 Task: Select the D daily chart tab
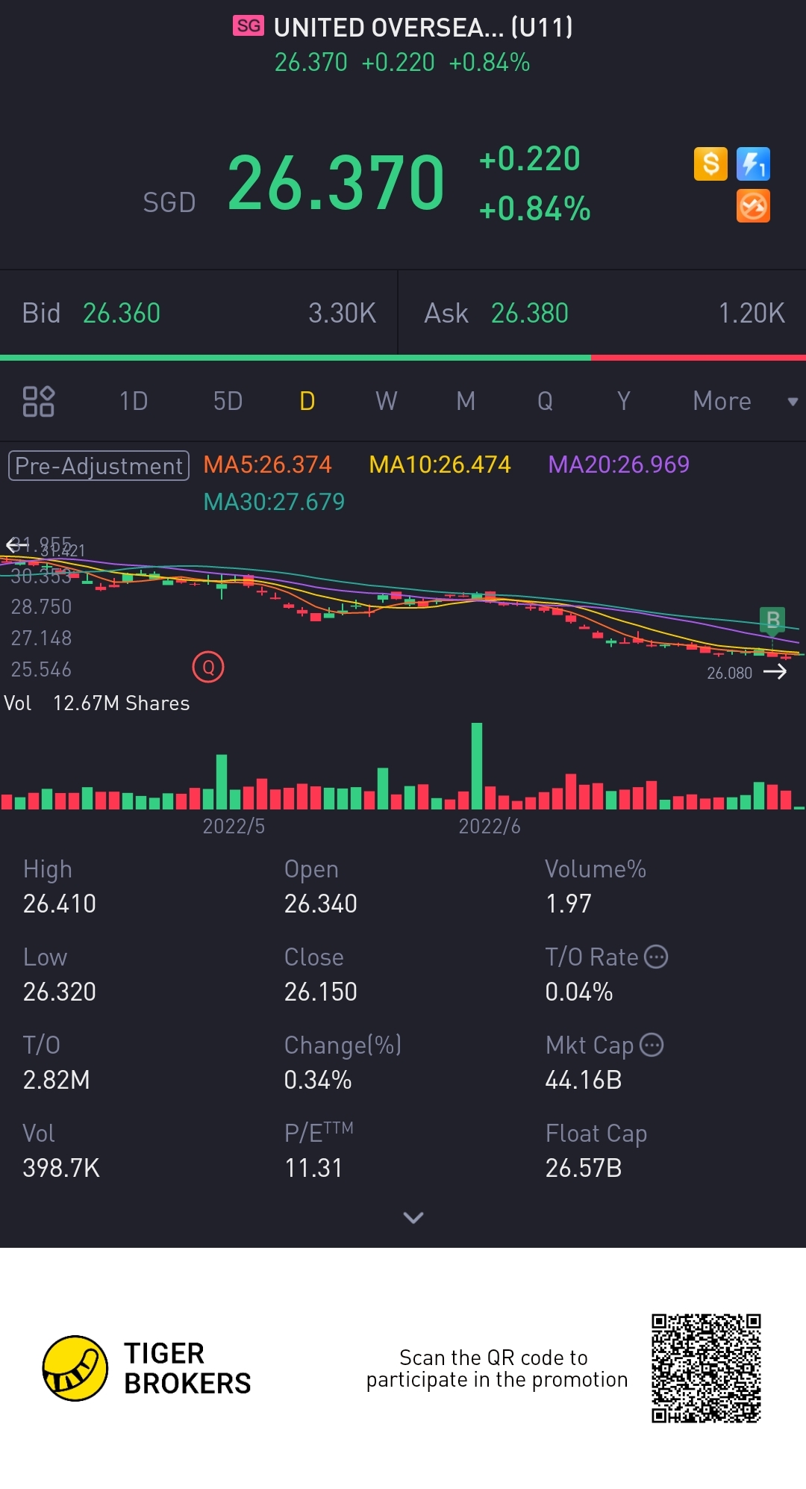[307, 401]
